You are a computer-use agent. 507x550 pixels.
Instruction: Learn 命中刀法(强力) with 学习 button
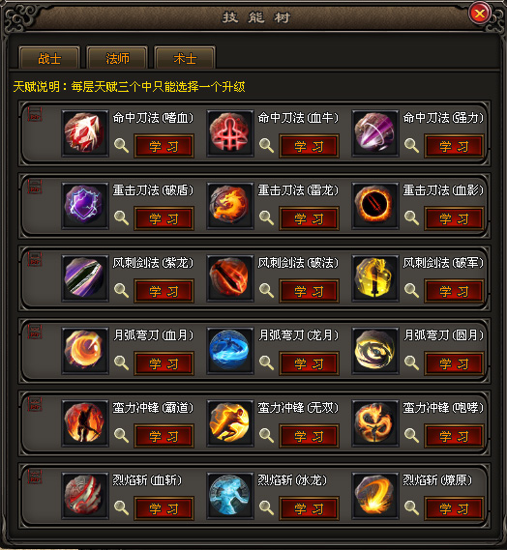(454, 146)
